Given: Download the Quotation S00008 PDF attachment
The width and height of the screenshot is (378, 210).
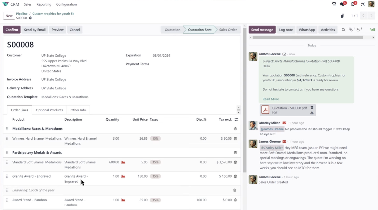Looking at the screenshot, I should 312,113.
